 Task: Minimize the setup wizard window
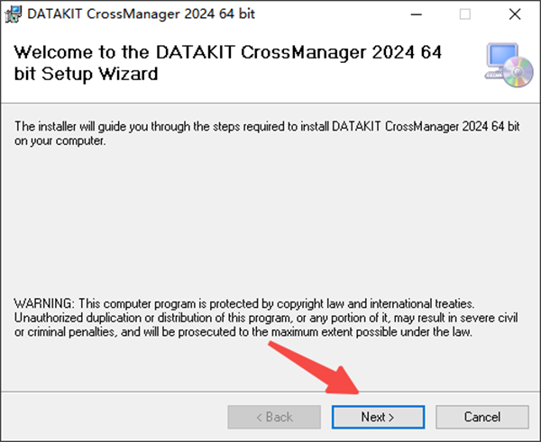(x=417, y=14)
